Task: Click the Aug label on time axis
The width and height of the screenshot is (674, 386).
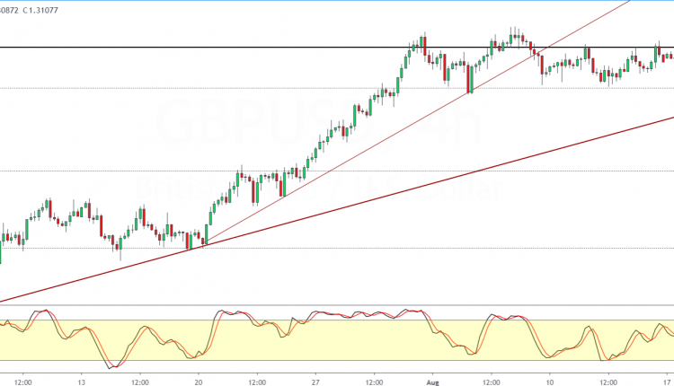Action: tap(432, 378)
